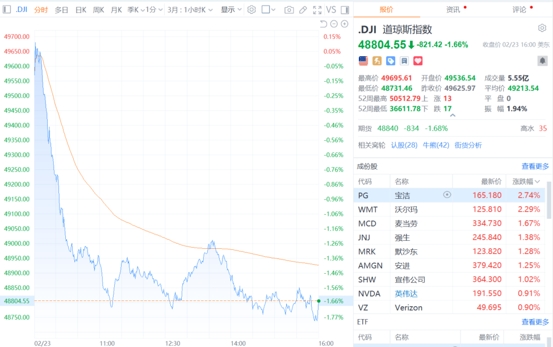This screenshot has width=553, height=347.
Task: Open the 季K period dropdown
Action: click(x=134, y=10)
